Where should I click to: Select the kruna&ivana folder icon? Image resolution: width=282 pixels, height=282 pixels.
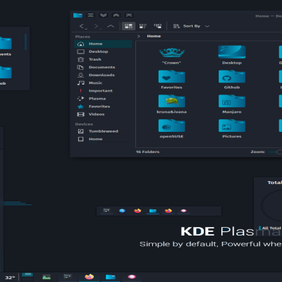pos(171,101)
